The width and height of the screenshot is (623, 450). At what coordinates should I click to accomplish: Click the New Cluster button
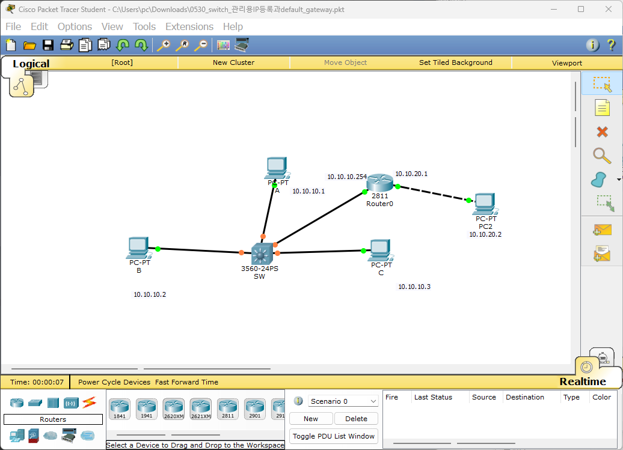(233, 62)
